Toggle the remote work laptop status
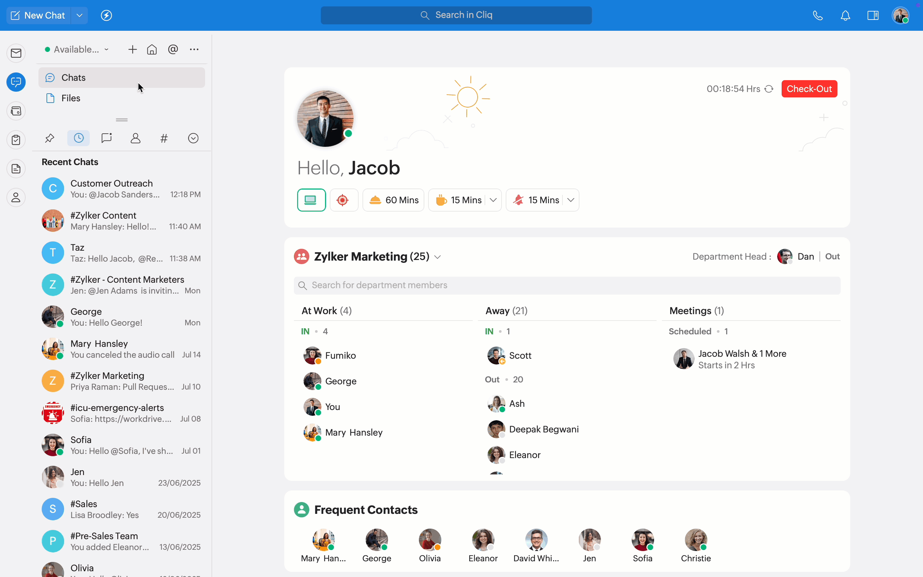Viewport: 923px width, 577px height. [x=311, y=200]
